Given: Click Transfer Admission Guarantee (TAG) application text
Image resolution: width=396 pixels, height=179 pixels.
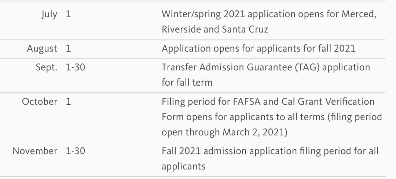Looking at the screenshot, I should click(265, 68).
